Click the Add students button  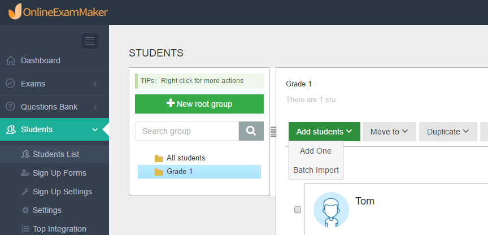(x=324, y=132)
